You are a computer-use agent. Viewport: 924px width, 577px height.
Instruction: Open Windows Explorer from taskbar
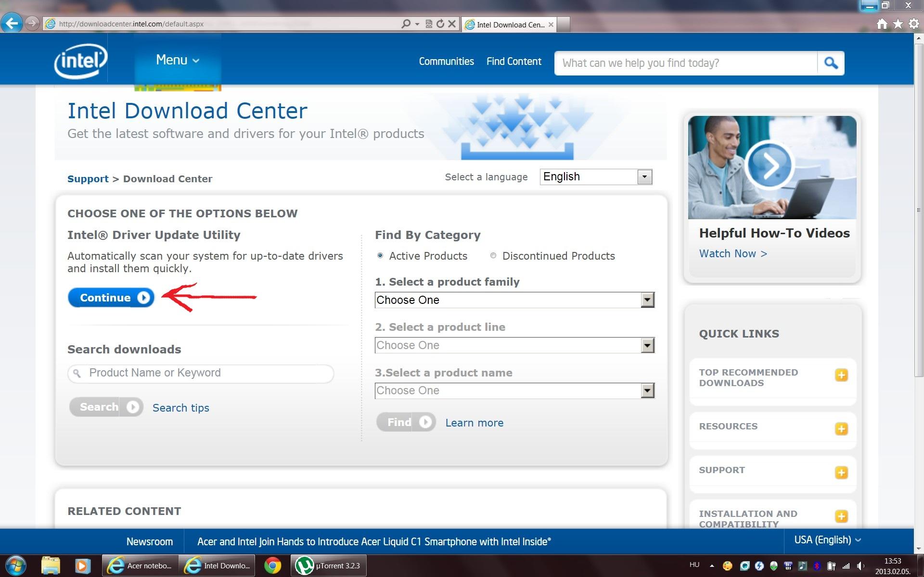coord(51,565)
